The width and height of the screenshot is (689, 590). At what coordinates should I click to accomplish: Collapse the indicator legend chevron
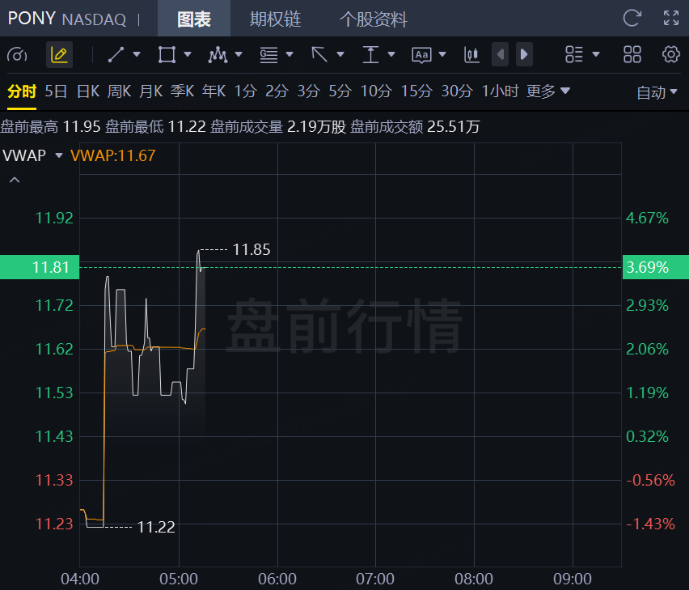[14, 180]
